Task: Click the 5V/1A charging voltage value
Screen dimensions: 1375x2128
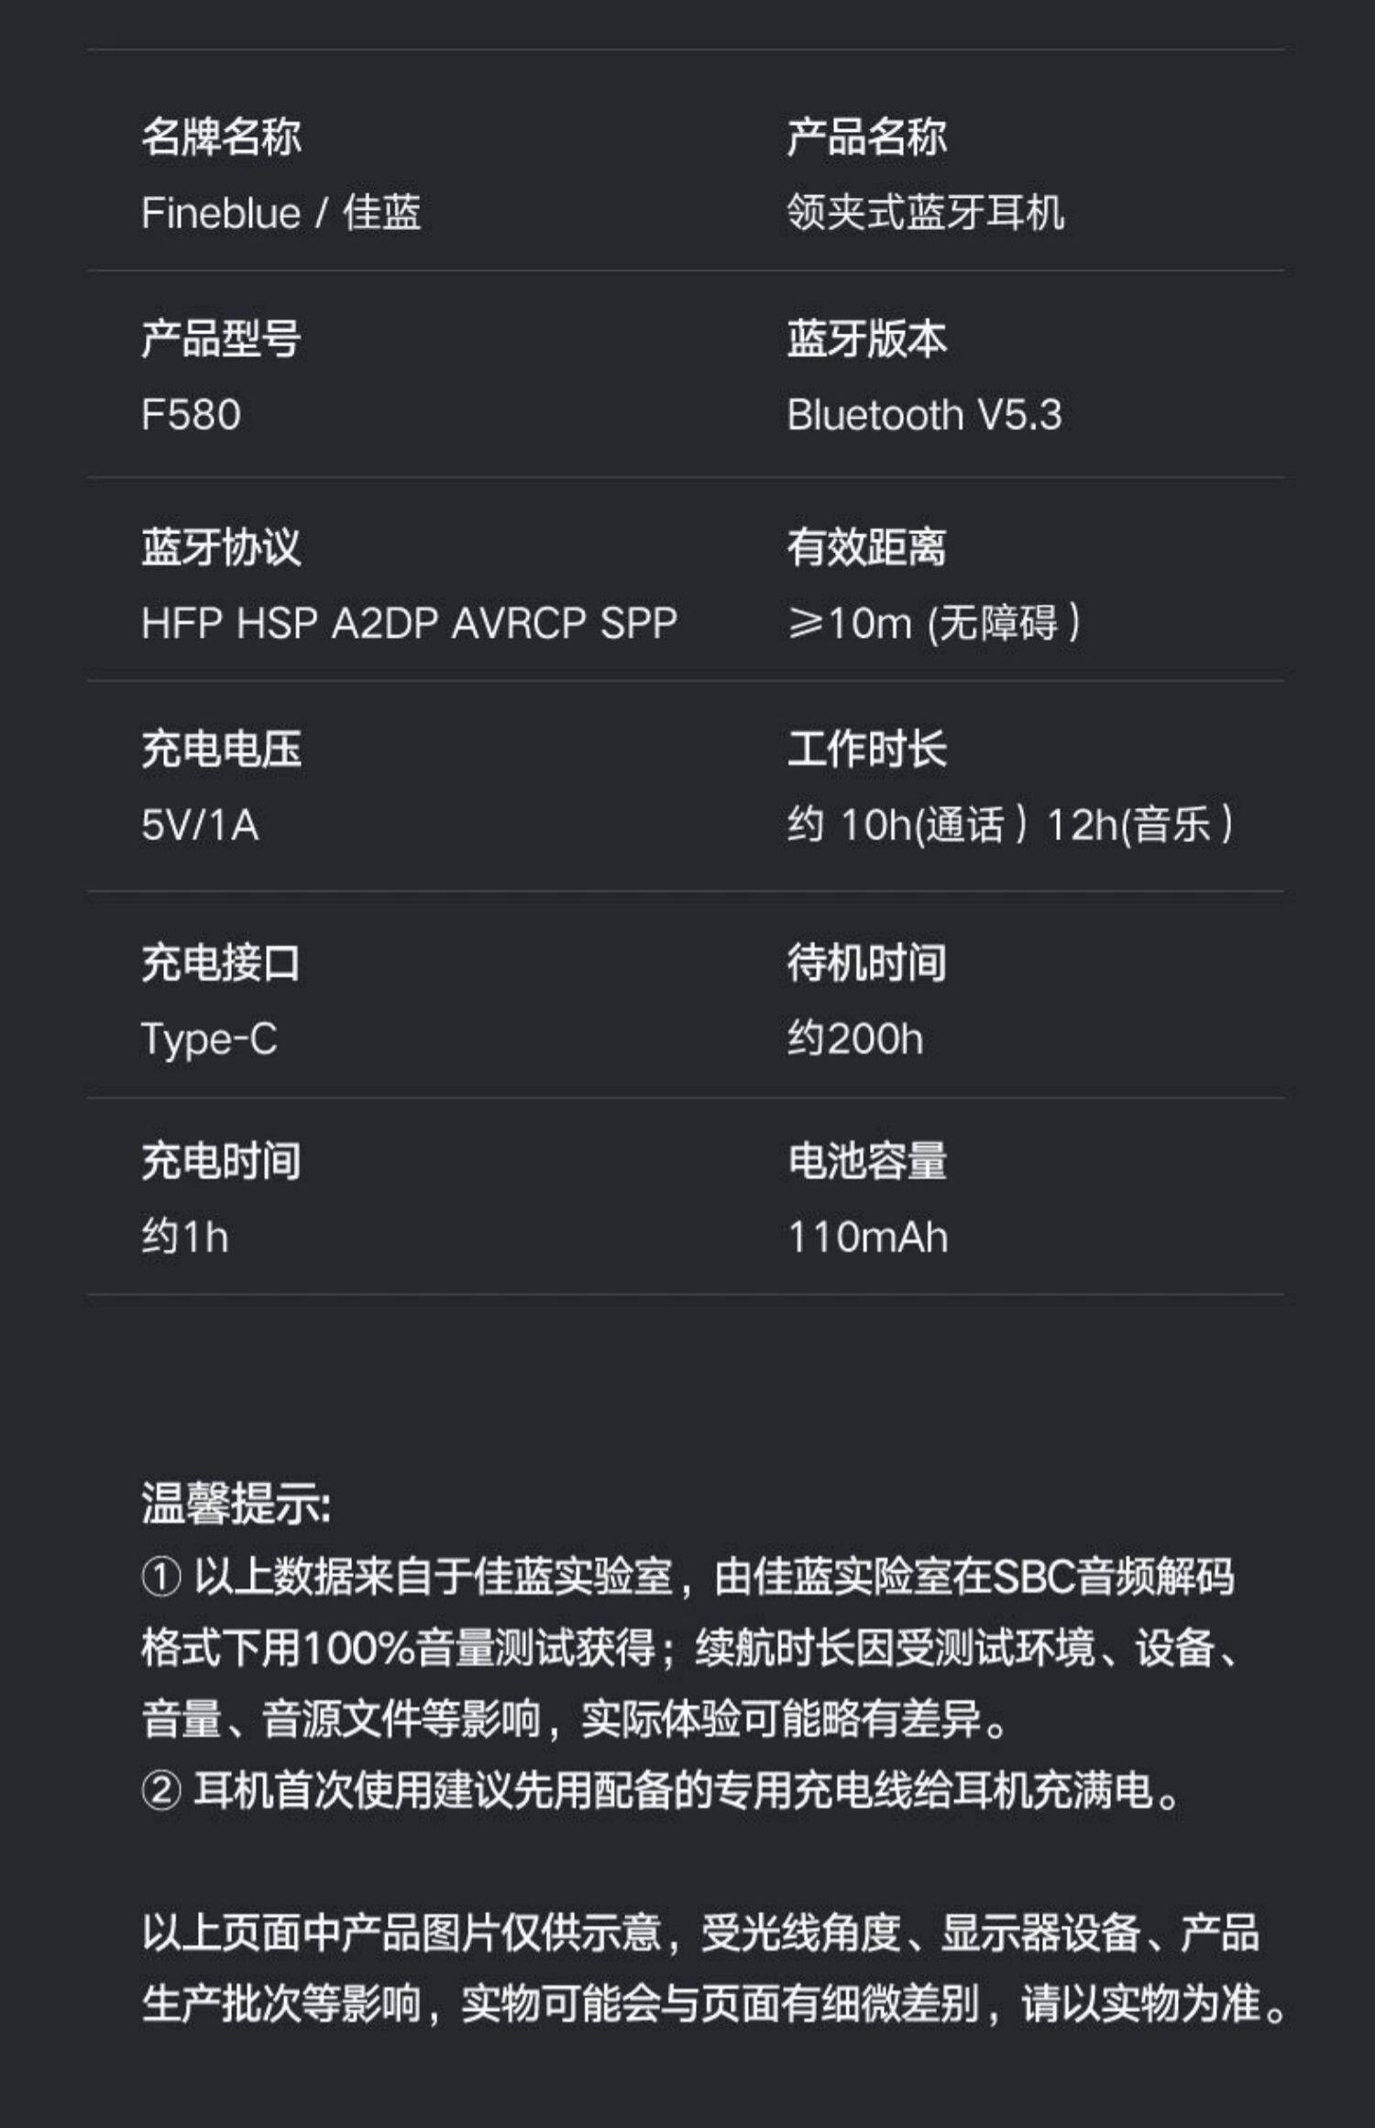Action: click(200, 825)
